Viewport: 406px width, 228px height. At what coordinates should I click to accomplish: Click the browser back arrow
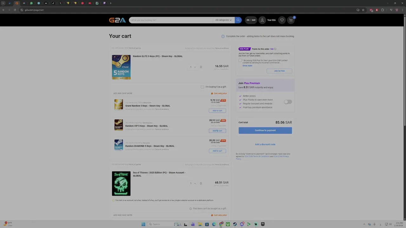pos(3,10)
